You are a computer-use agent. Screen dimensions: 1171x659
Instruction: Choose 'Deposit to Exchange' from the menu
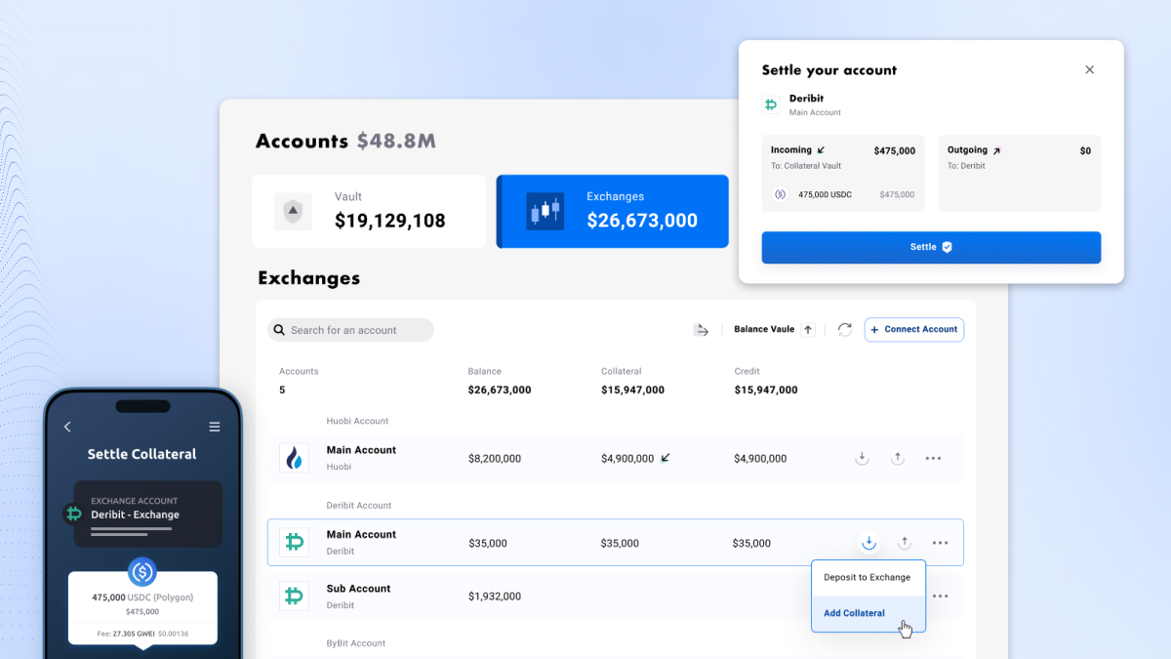(868, 577)
